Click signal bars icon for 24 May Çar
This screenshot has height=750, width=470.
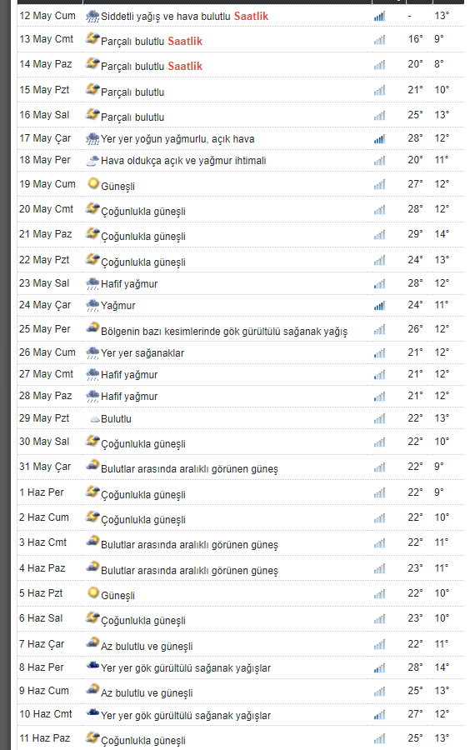tap(380, 306)
